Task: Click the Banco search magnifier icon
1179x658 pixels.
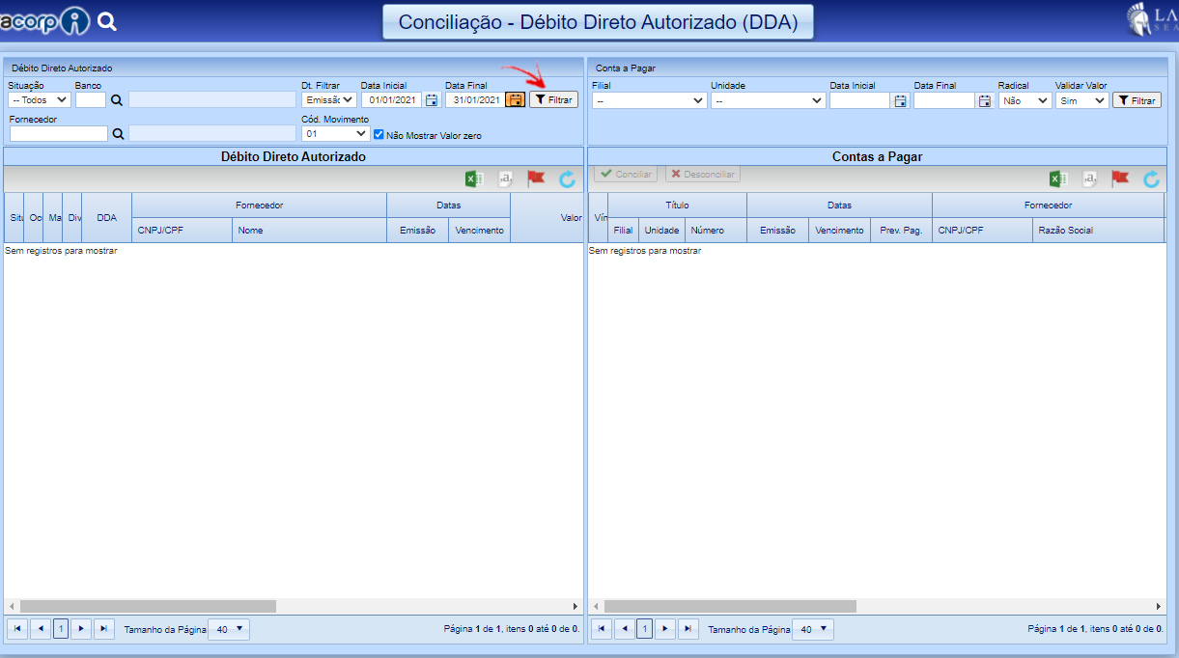Action: (117, 99)
